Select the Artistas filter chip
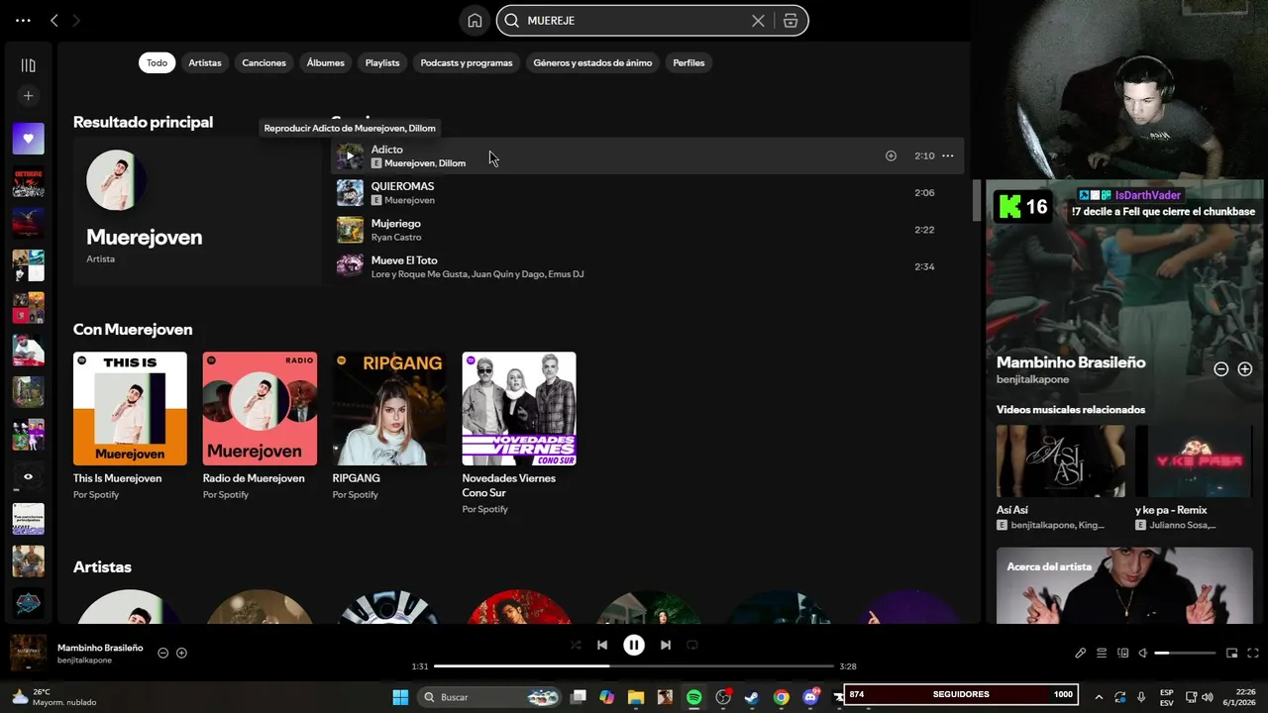 [x=205, y=62]
